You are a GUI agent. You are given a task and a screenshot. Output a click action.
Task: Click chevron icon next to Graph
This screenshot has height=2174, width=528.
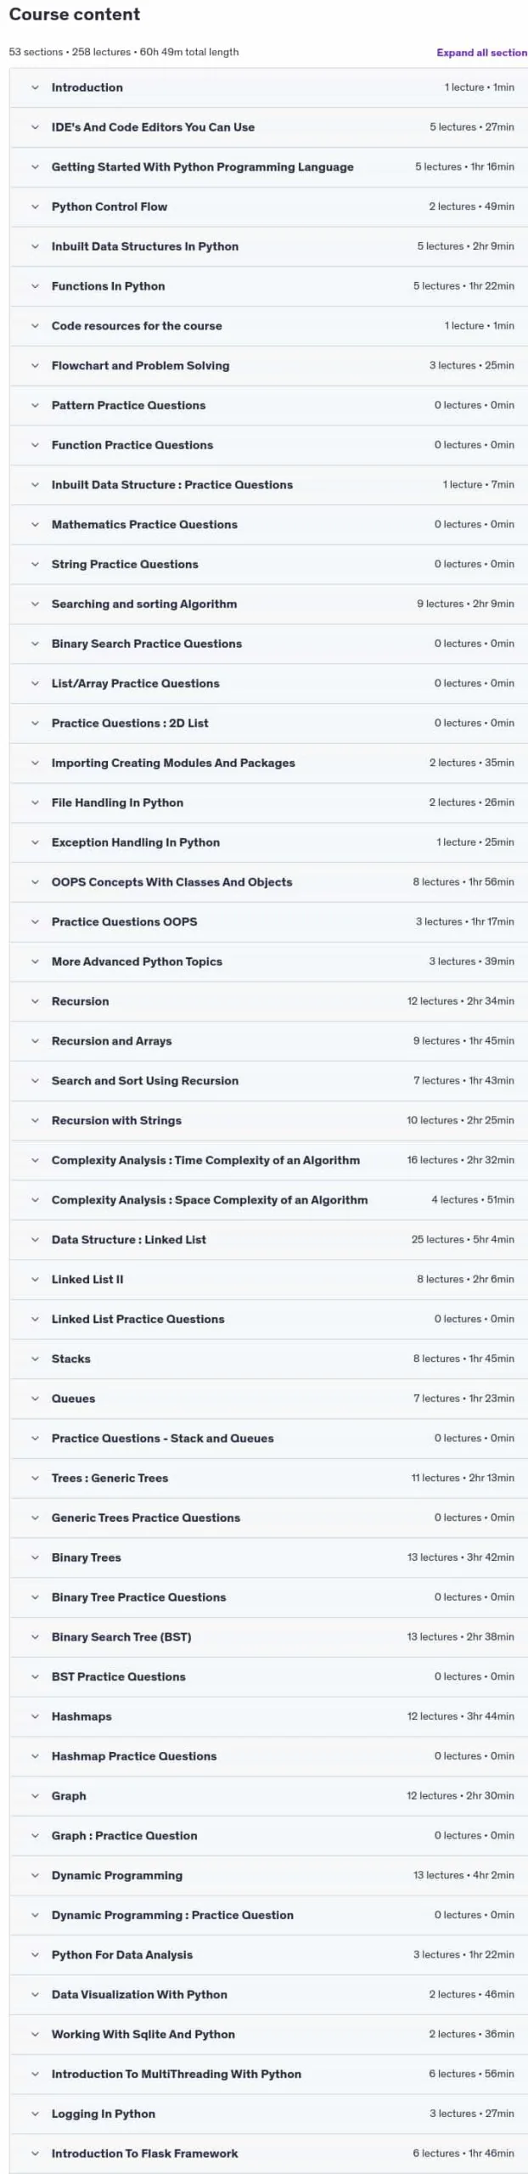(x=35, y=1796)
